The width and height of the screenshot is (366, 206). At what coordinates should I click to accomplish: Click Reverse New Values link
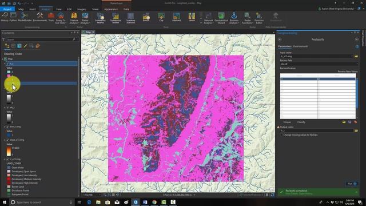click(348, 72)
